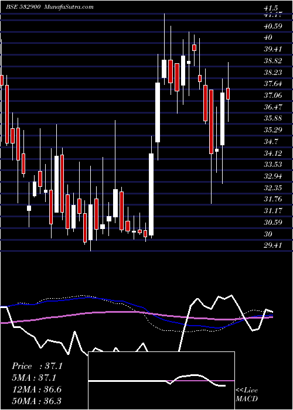Image resolution: width=293 pixels, height=410 pixels.
Task: Click the last red candlestick on the chart
Action: (228, 94)
